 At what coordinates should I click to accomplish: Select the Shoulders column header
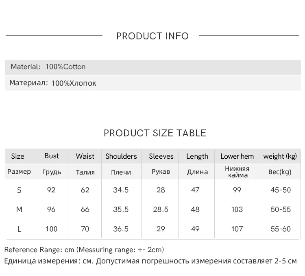point(121,156)
